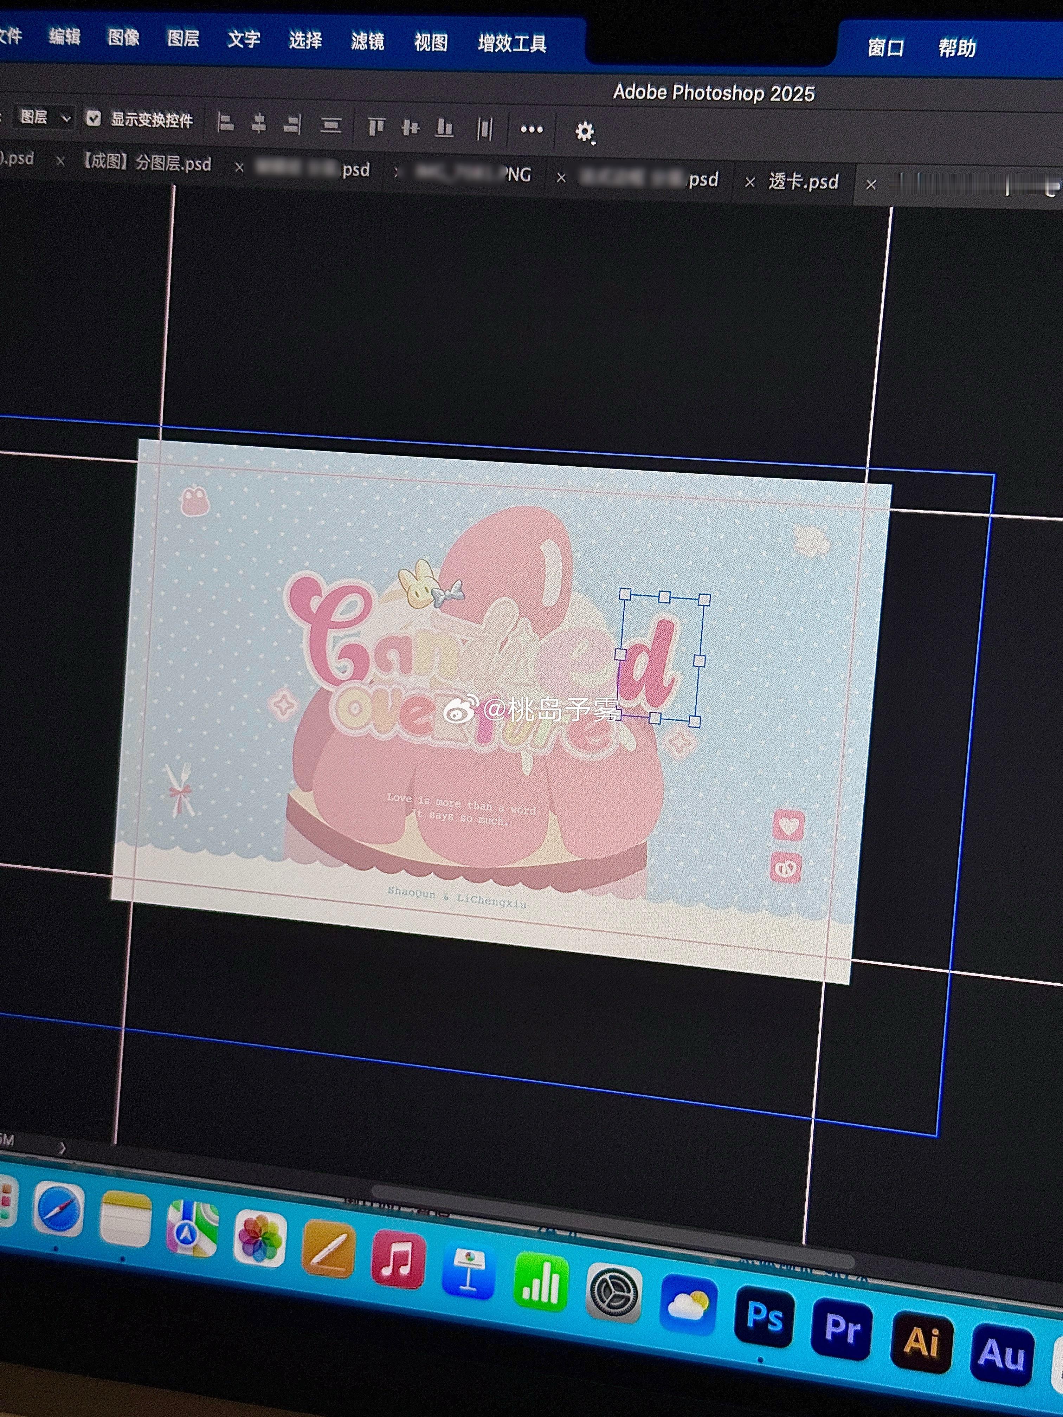Open the 窗口 menu

click(x=885, y=48)
